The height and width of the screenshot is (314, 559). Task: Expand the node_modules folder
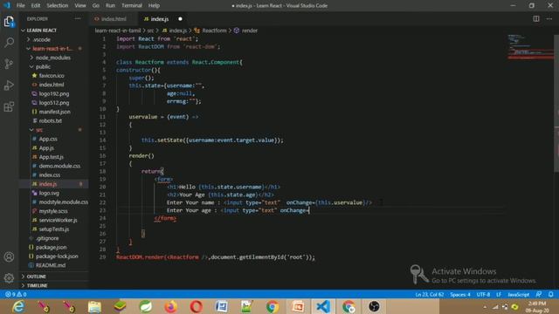tap(53, 58)
